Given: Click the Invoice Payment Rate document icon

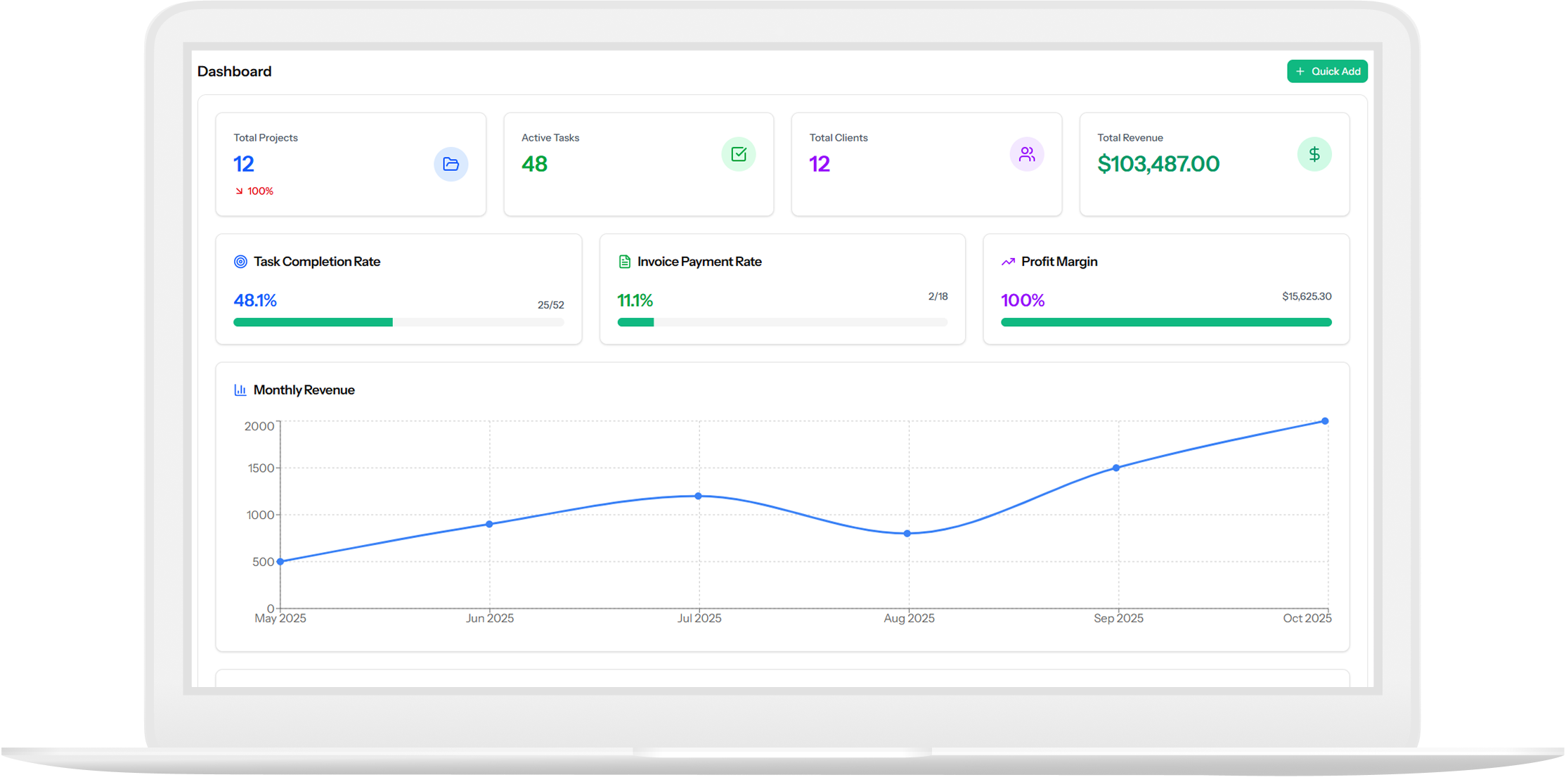Looking at the screenshot, I should pos(624,262).
